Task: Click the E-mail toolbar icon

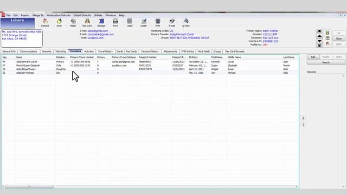Action: (172, 23)
